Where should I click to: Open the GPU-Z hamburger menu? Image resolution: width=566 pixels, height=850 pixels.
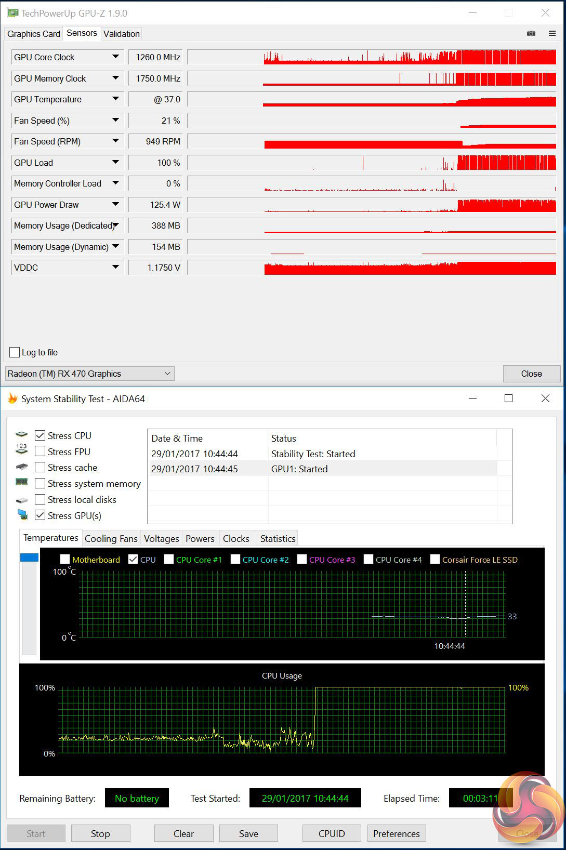(552, 33)
